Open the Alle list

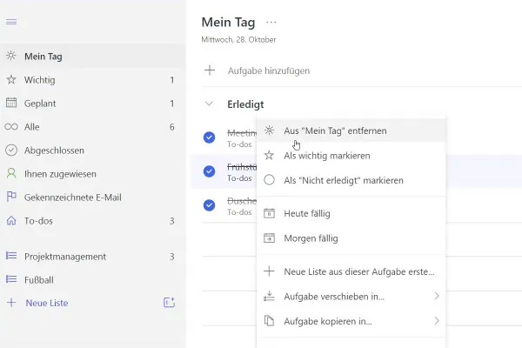[92, 127]
